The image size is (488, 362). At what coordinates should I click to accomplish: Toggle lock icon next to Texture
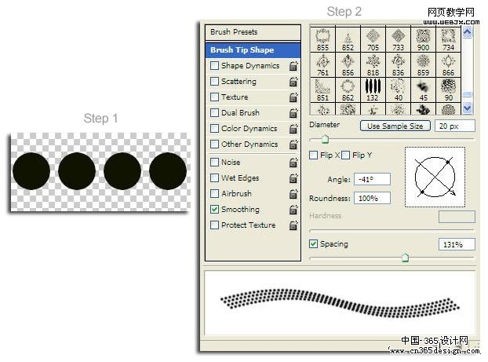tap(293, 97)
